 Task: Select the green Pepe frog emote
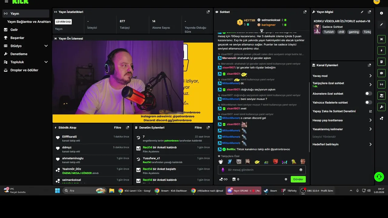click(x=266, y=162)
